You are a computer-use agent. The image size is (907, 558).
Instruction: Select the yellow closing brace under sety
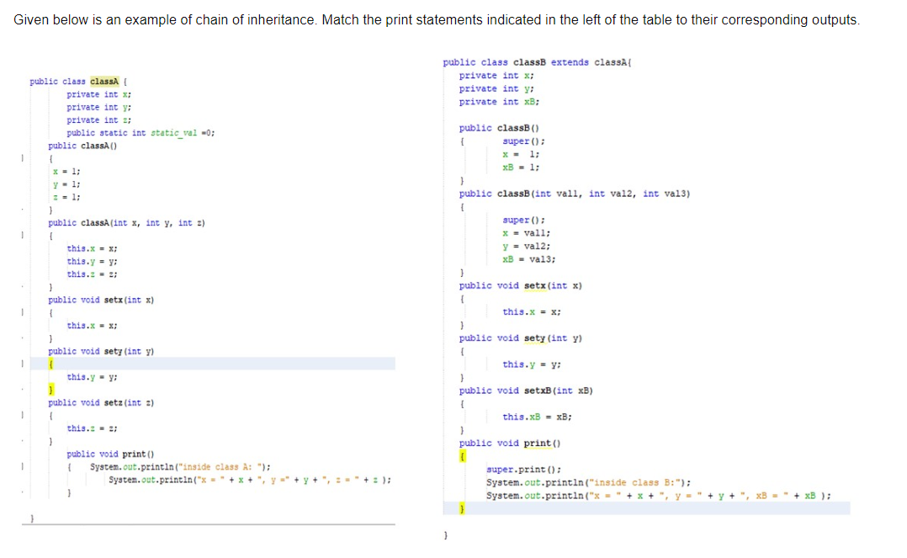[x=52, y=389]
